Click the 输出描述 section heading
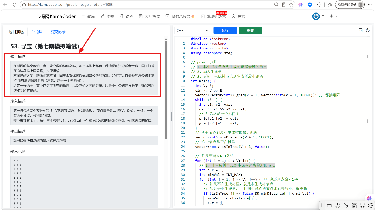This screenshot has height=210, width=375. click(18, 131)
